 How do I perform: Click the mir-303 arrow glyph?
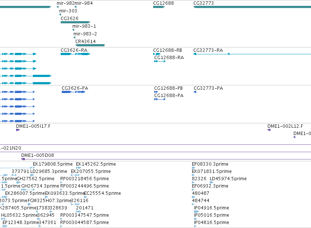(60, 15)
